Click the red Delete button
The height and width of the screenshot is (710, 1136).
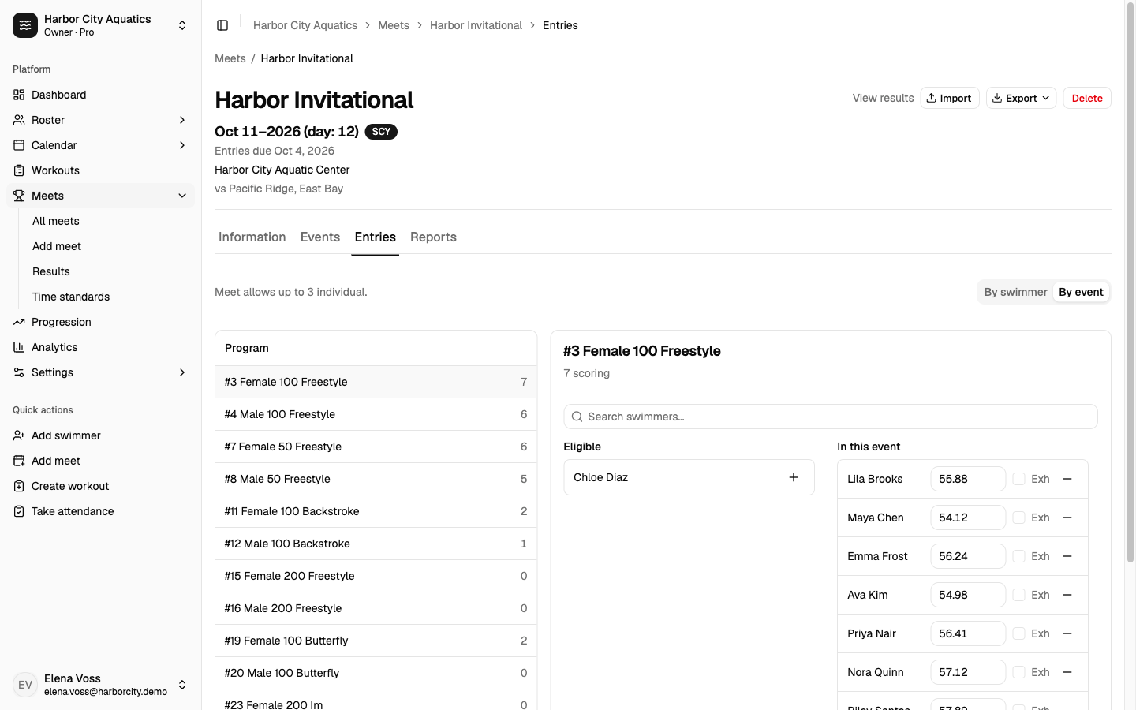[x=1087, y=98]
